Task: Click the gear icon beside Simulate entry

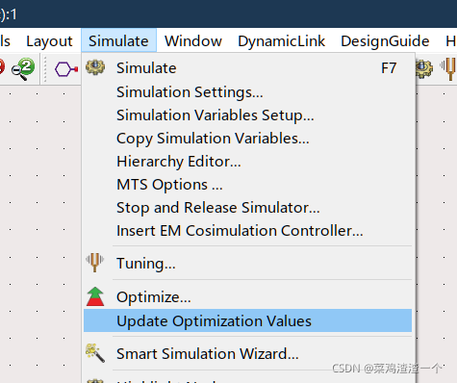Action: [x=95, y=67]
